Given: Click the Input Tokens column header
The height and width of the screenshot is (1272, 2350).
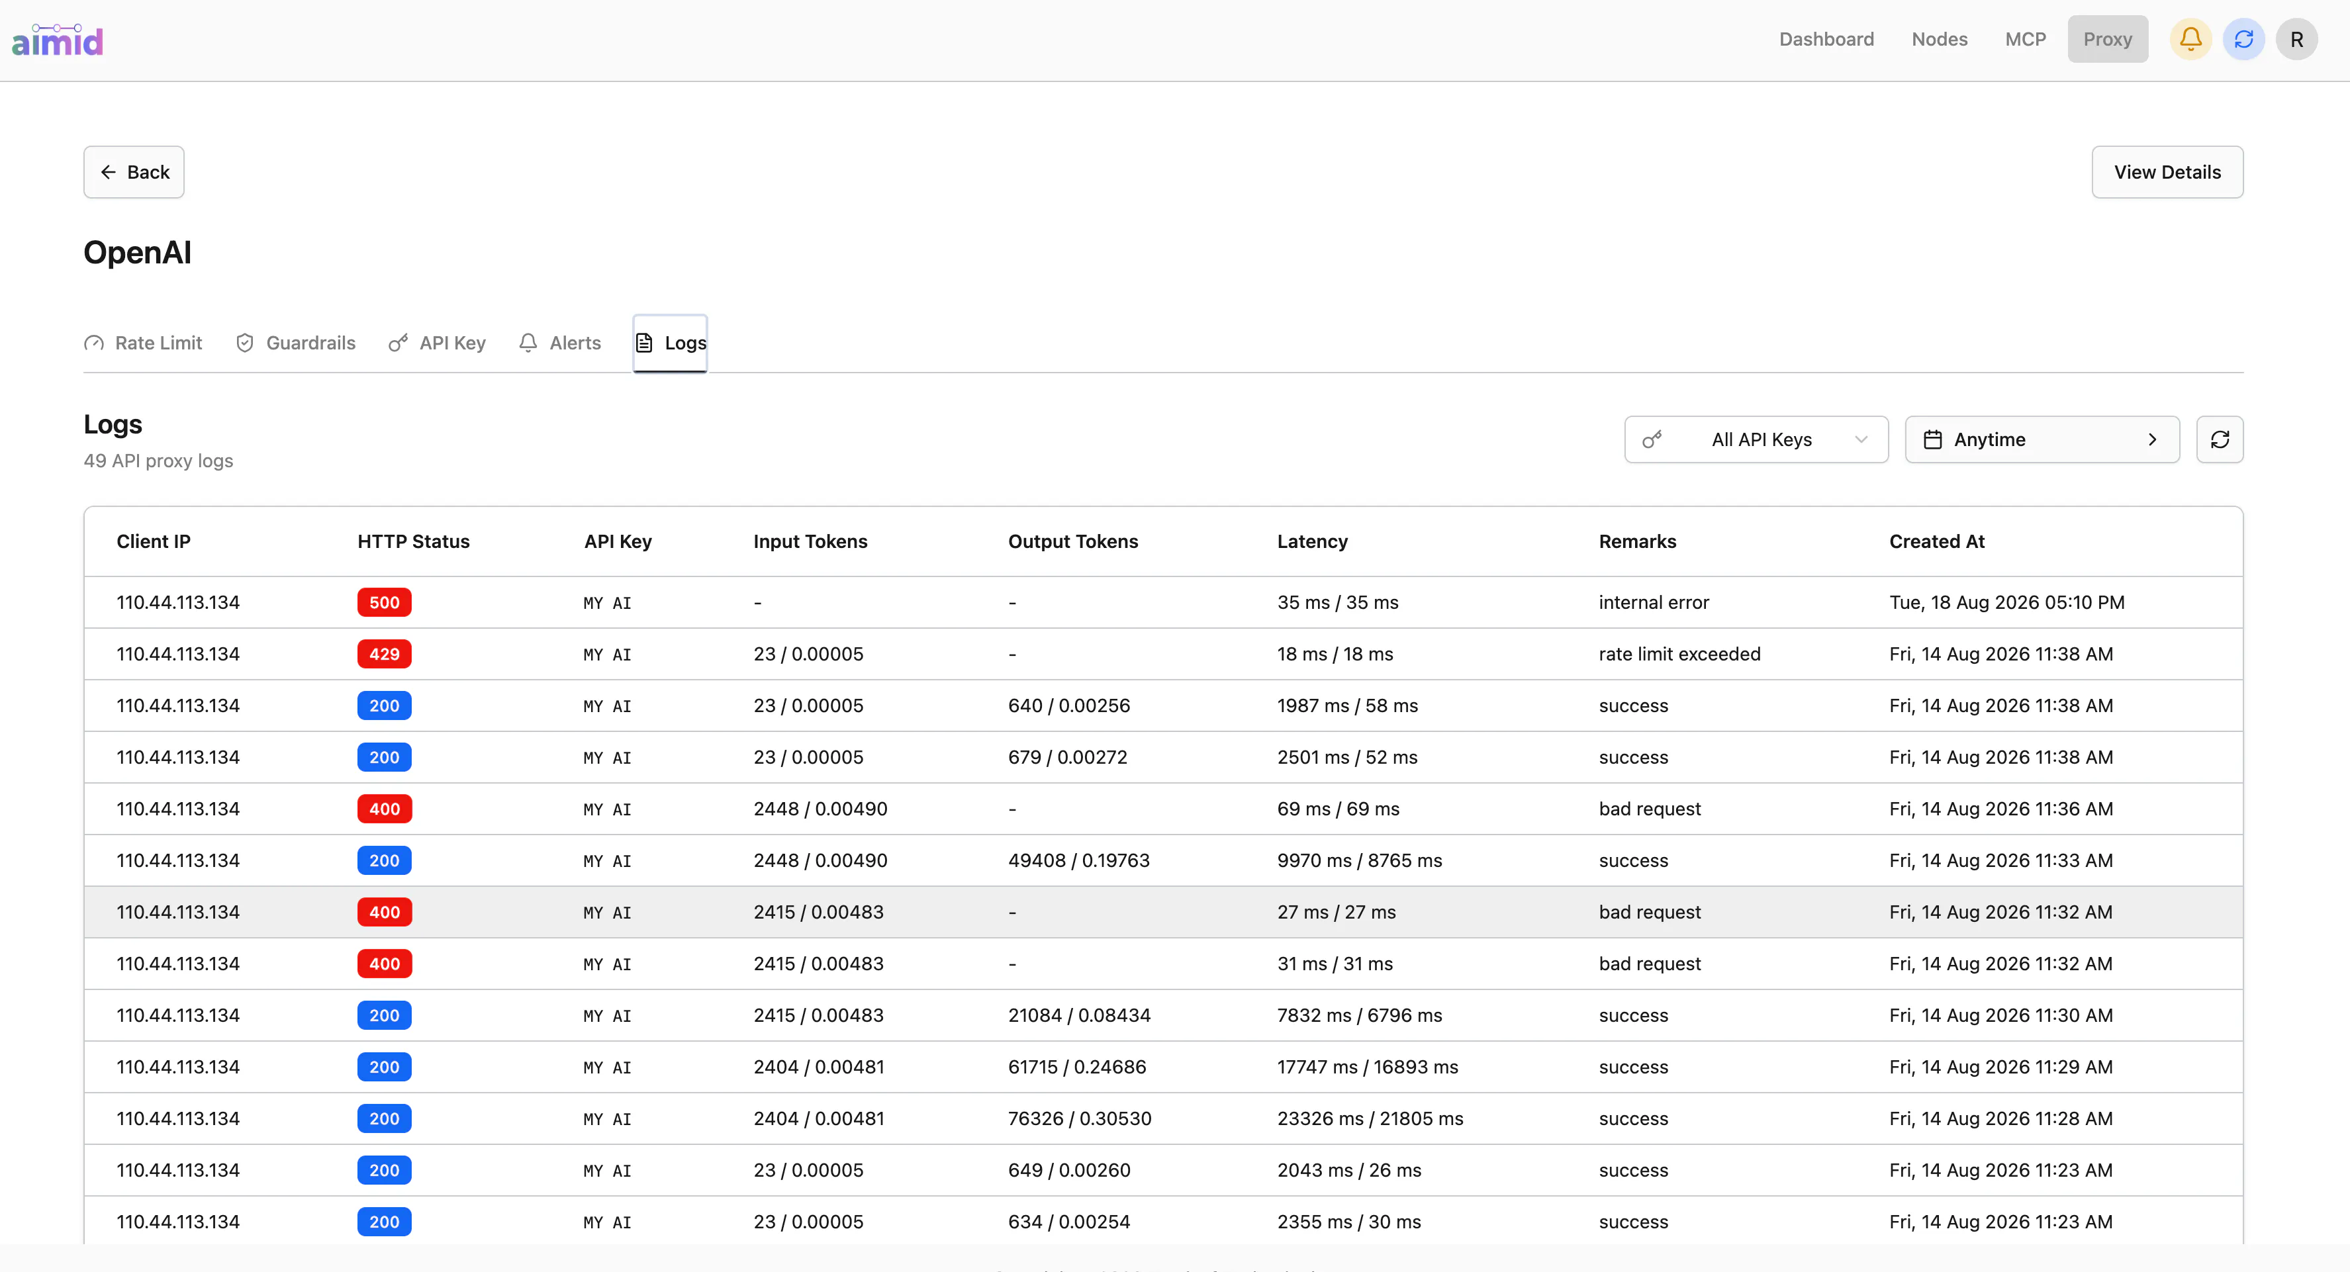Looking at the screenshot, I should (x=810, y=541).
